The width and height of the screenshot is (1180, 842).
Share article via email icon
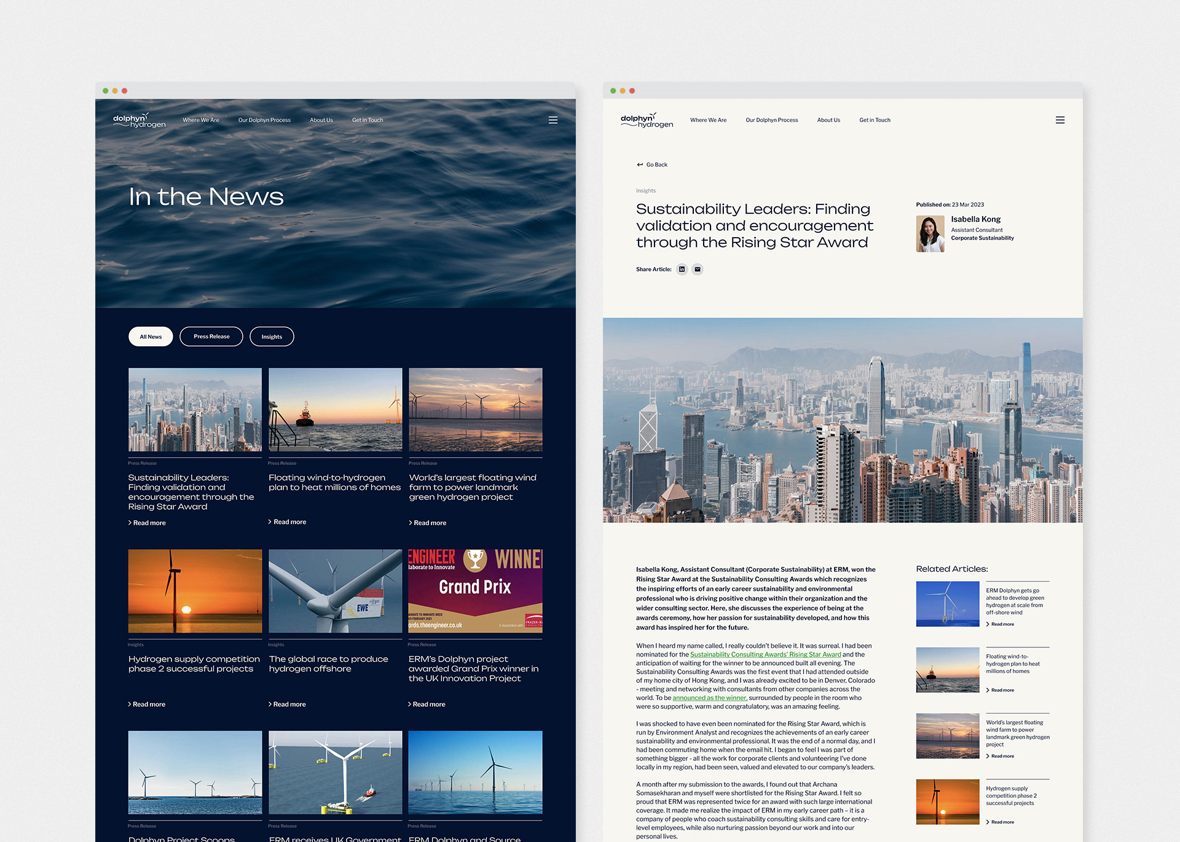698,269
